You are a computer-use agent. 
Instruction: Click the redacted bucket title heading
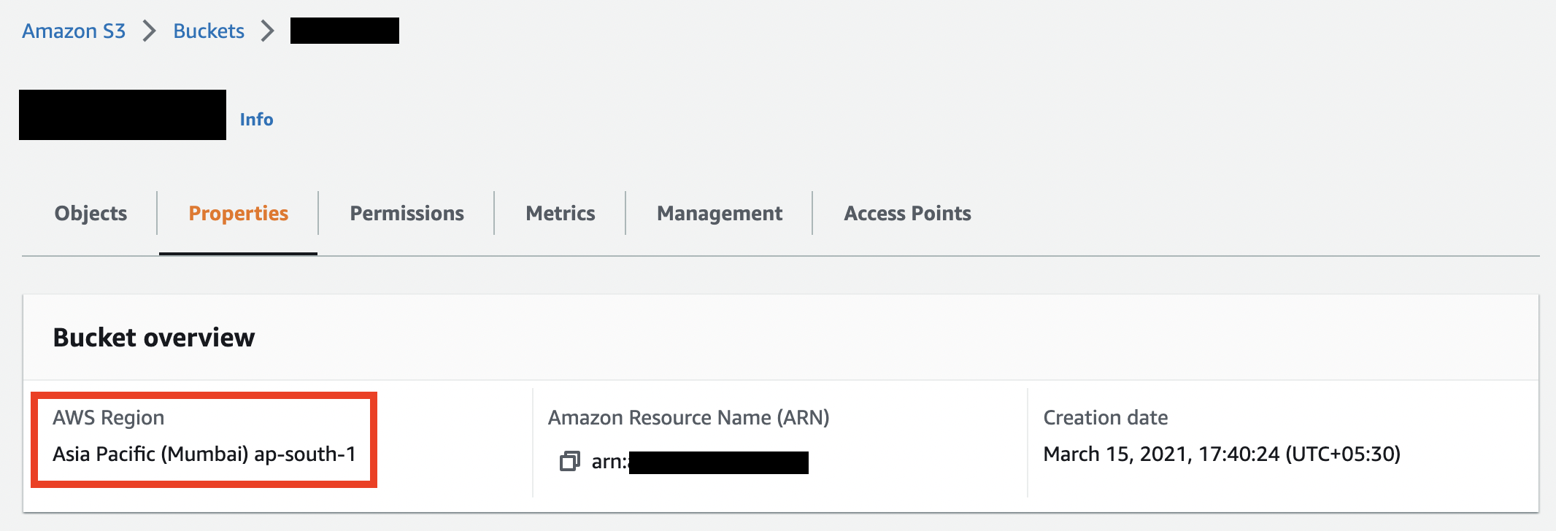pyautogui.click(x=123, y=115)
